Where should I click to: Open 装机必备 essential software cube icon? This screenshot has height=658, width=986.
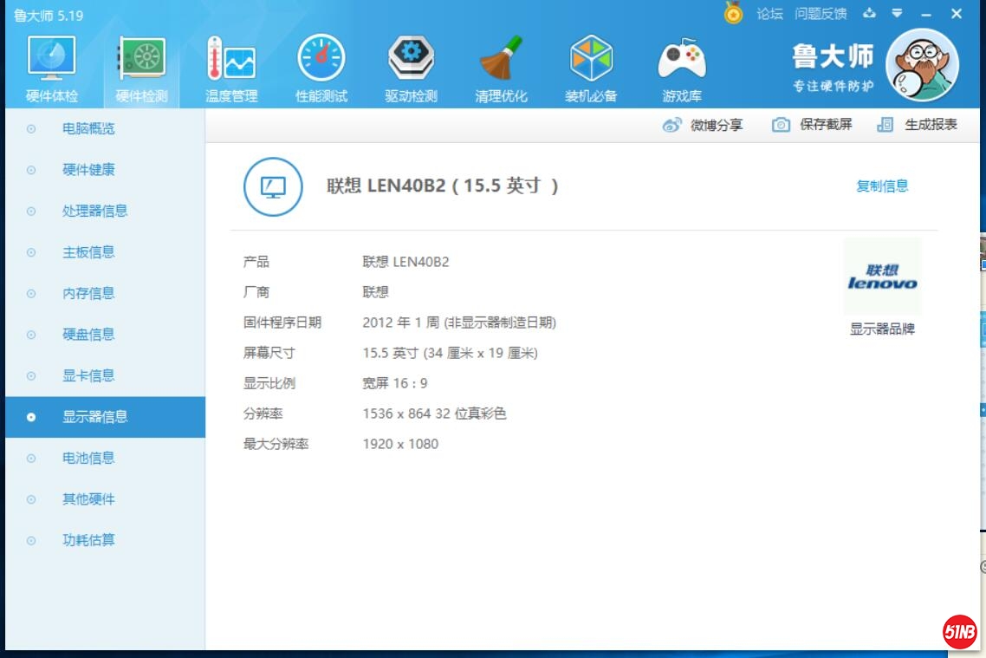591,61
